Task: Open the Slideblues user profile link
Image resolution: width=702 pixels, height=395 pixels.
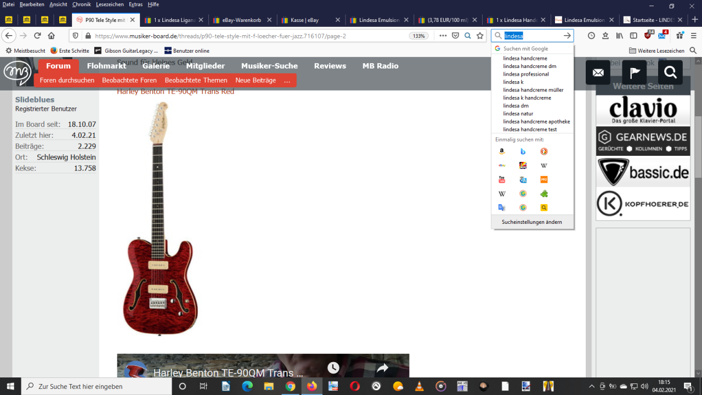Action: (35, 100)
